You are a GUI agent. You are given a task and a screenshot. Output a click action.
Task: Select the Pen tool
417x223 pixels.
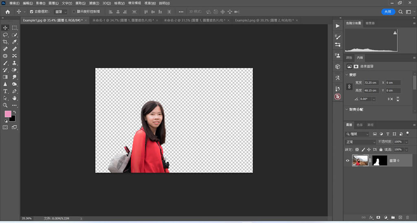point(14,91)
